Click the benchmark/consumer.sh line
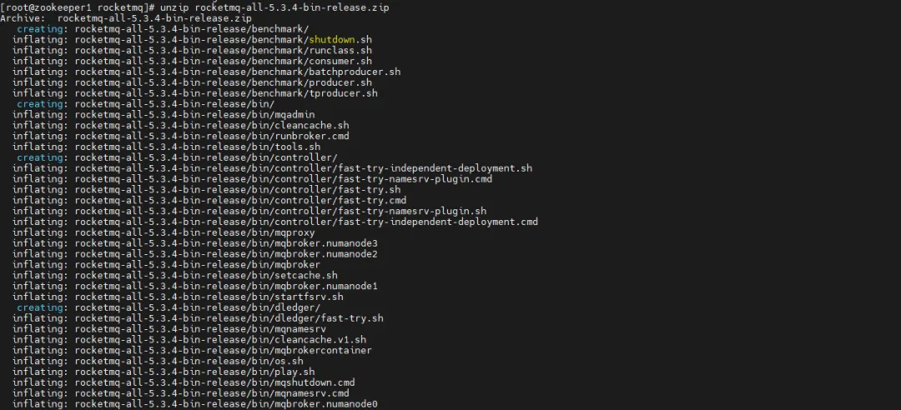Image resolution: width=901 pixels, height=410 pixels. 192,61
